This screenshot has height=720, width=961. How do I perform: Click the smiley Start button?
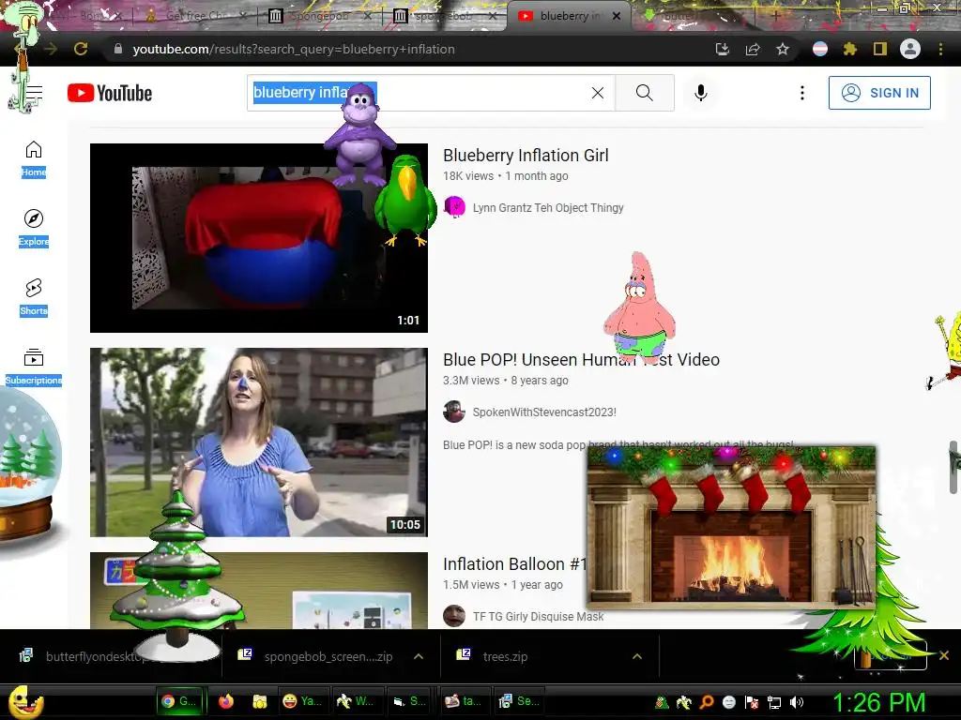tap(25, 701)
